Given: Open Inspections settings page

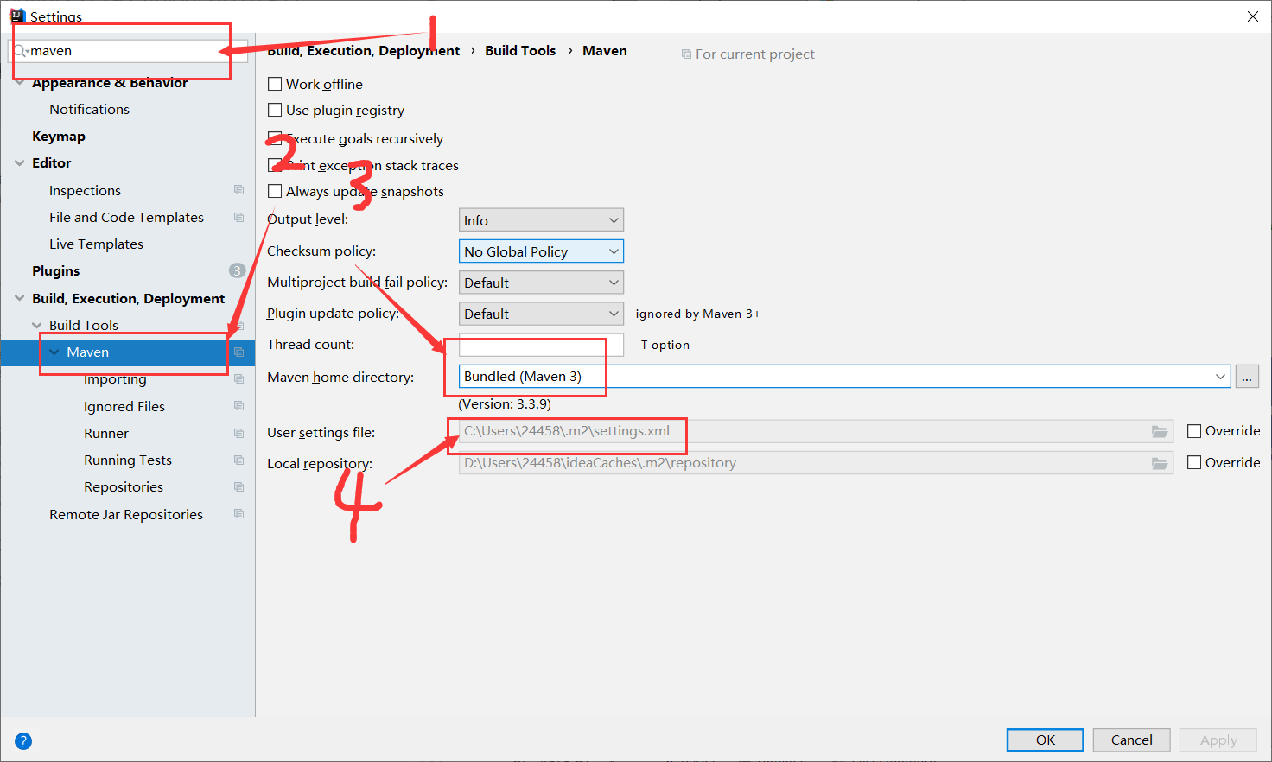Looking at the screenshot, I should click(x=85, y=190).
